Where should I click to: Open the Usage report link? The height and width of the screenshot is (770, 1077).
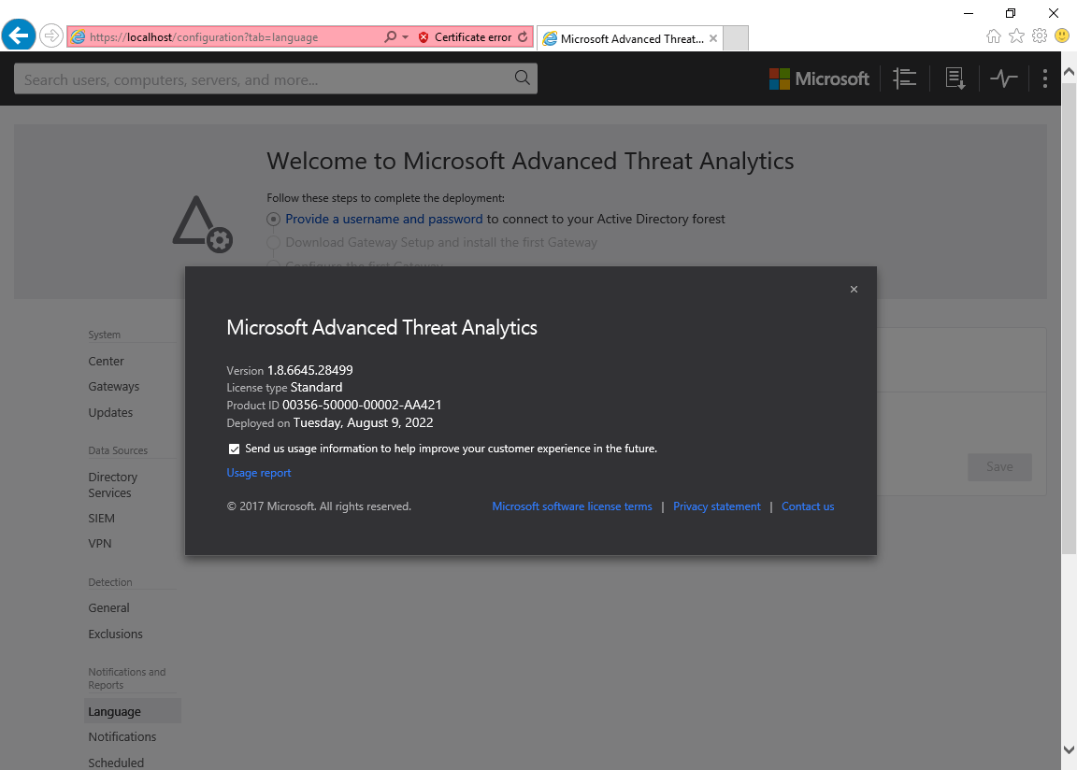tap(259, 473)
